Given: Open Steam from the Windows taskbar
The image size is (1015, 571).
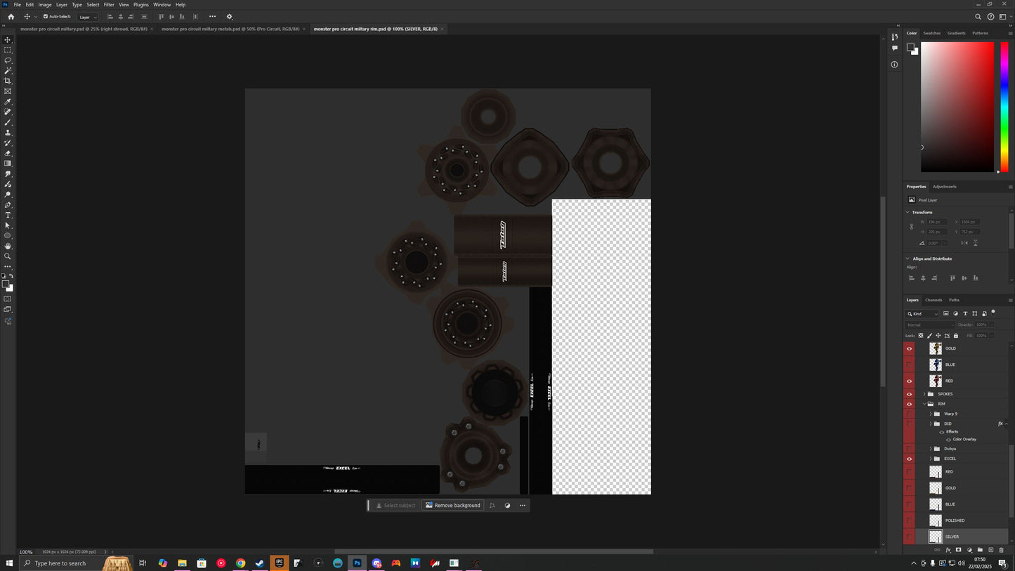Looking at the screenshot, I should point(260,563).
